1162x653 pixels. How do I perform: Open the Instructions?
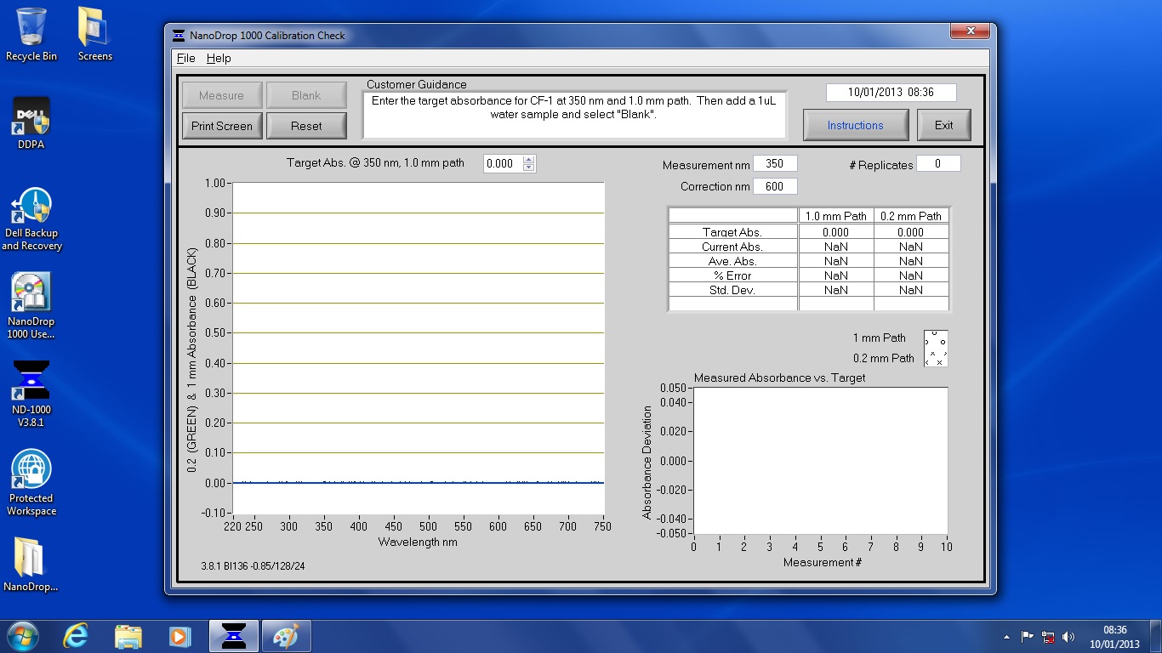coord(856,125)
